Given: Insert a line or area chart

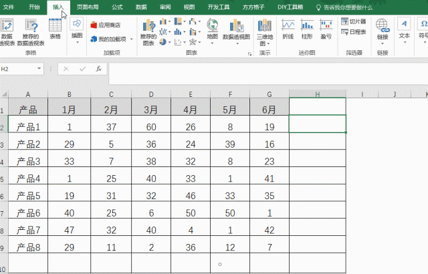Looking at the screenshot, I should pos(165,32).
